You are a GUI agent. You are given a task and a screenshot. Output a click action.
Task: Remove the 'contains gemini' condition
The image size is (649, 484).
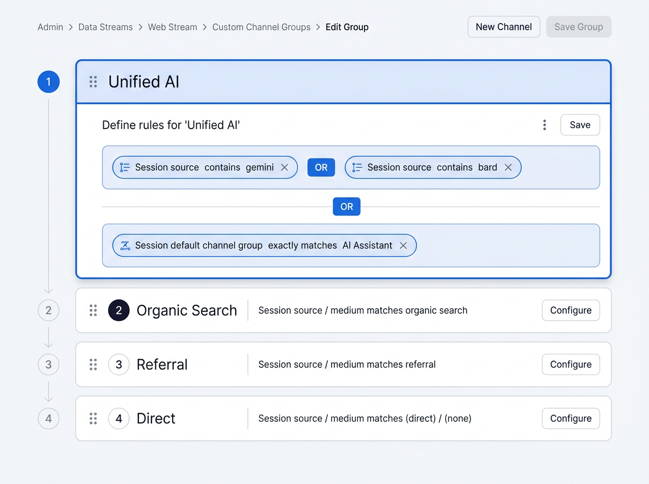[x=284, y=167]
